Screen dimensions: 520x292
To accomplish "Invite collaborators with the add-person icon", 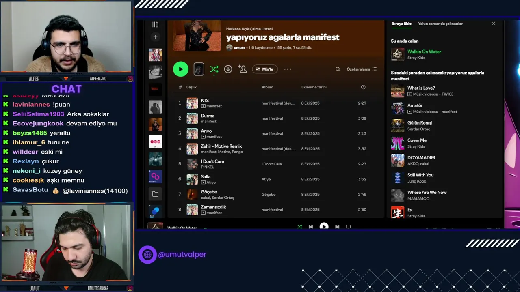I will point(243,69).
